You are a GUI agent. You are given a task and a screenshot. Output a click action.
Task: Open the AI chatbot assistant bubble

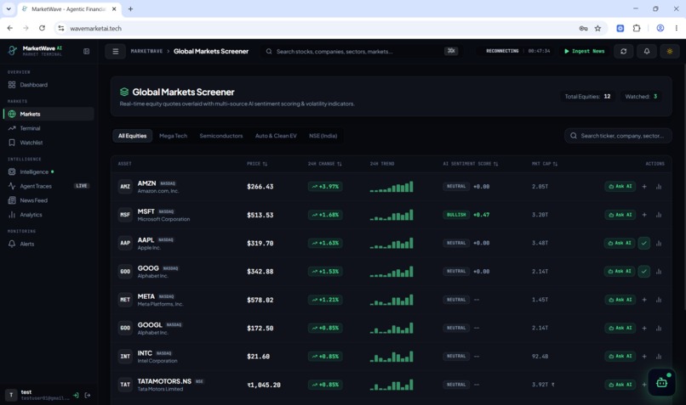click(x=661, y=383)
